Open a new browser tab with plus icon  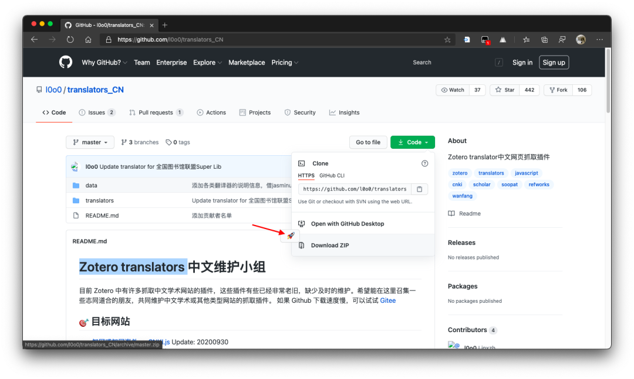164,25
